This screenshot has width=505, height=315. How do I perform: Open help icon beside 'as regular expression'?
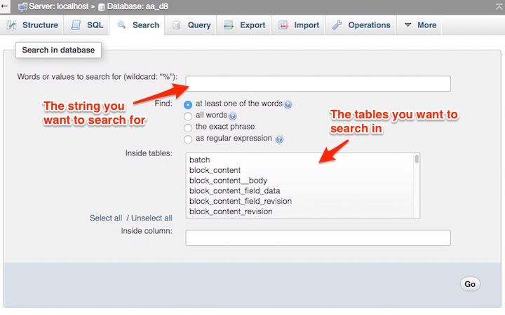[280, 139]
